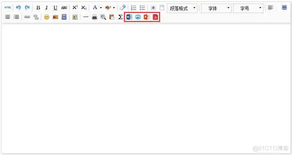Click the blue picture upload icon

[x=138, y=17]
